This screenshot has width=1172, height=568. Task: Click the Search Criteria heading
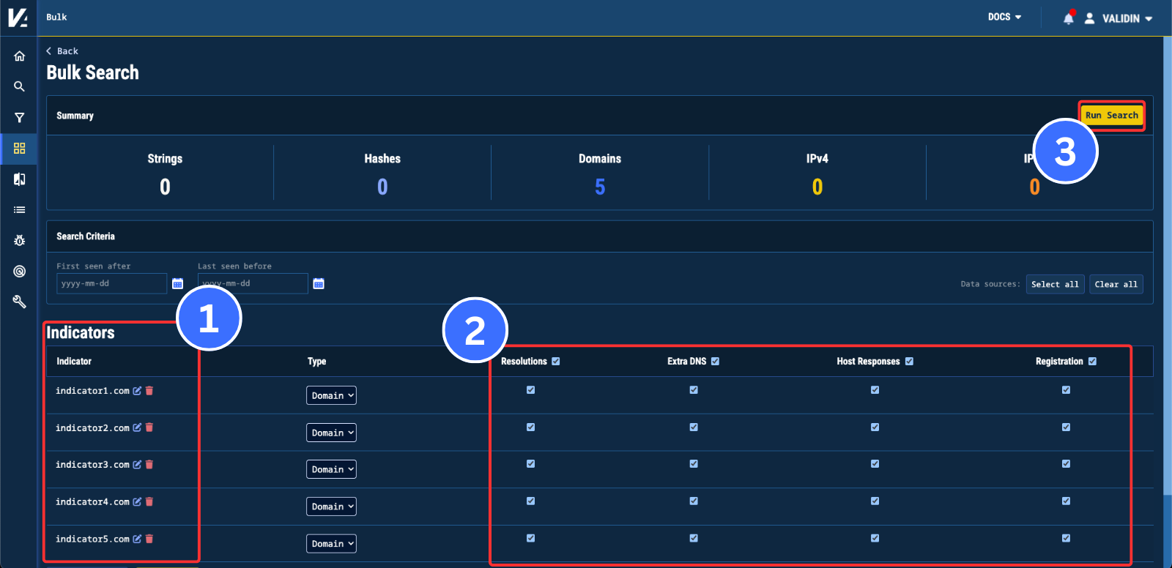[86, 236]
